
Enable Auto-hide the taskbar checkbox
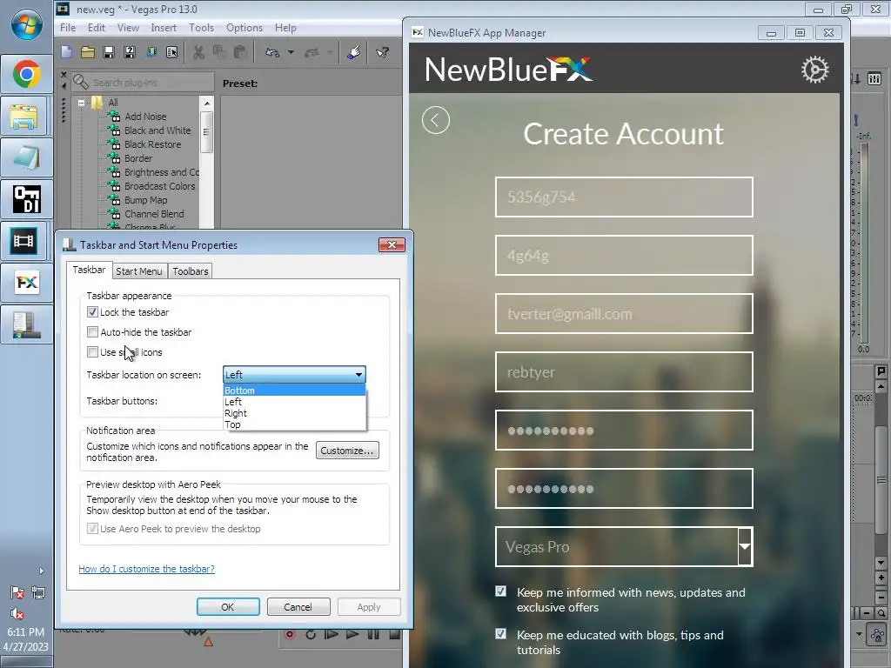[92, 331]
